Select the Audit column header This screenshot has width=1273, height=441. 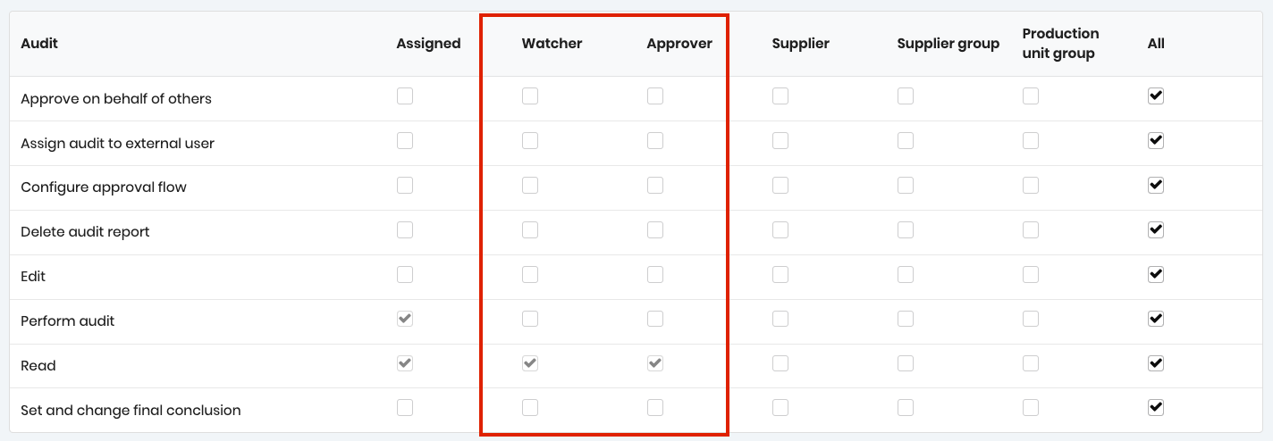click(x=39, y=44)
